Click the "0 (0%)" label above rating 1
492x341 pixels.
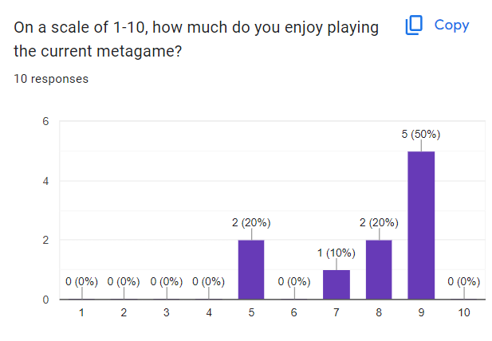(x=81, y=281)
